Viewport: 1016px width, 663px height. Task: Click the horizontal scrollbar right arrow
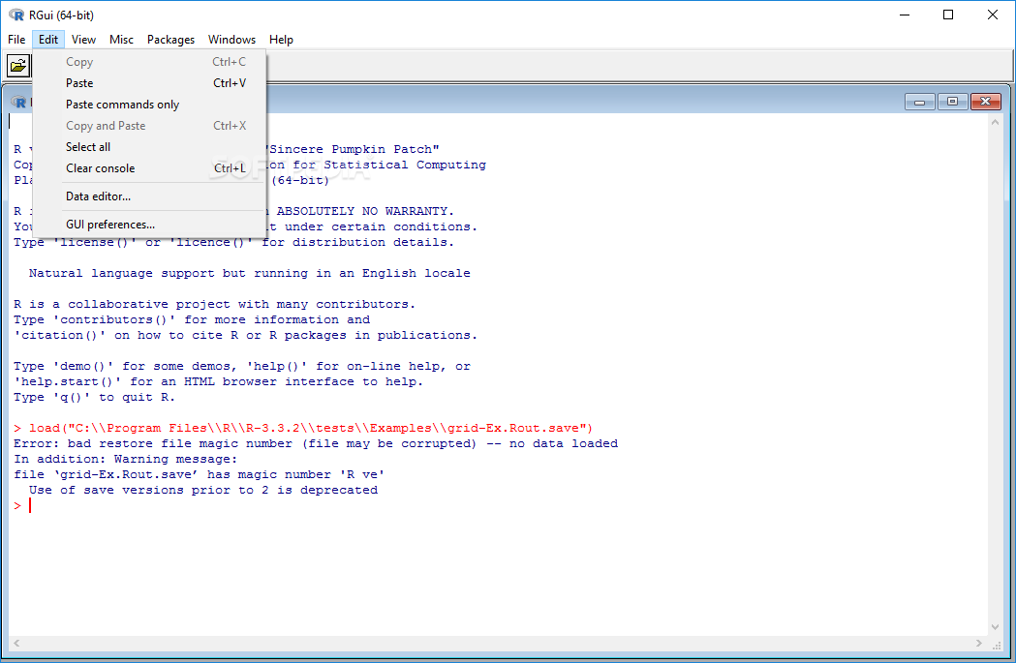click(x=978, y=643)
